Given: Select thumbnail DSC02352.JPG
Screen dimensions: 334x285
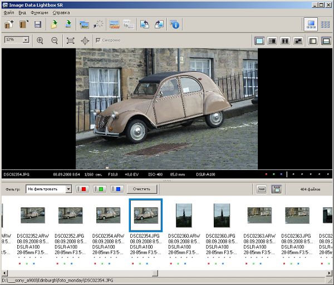Looking at the screenshot, I should [71, 216].
